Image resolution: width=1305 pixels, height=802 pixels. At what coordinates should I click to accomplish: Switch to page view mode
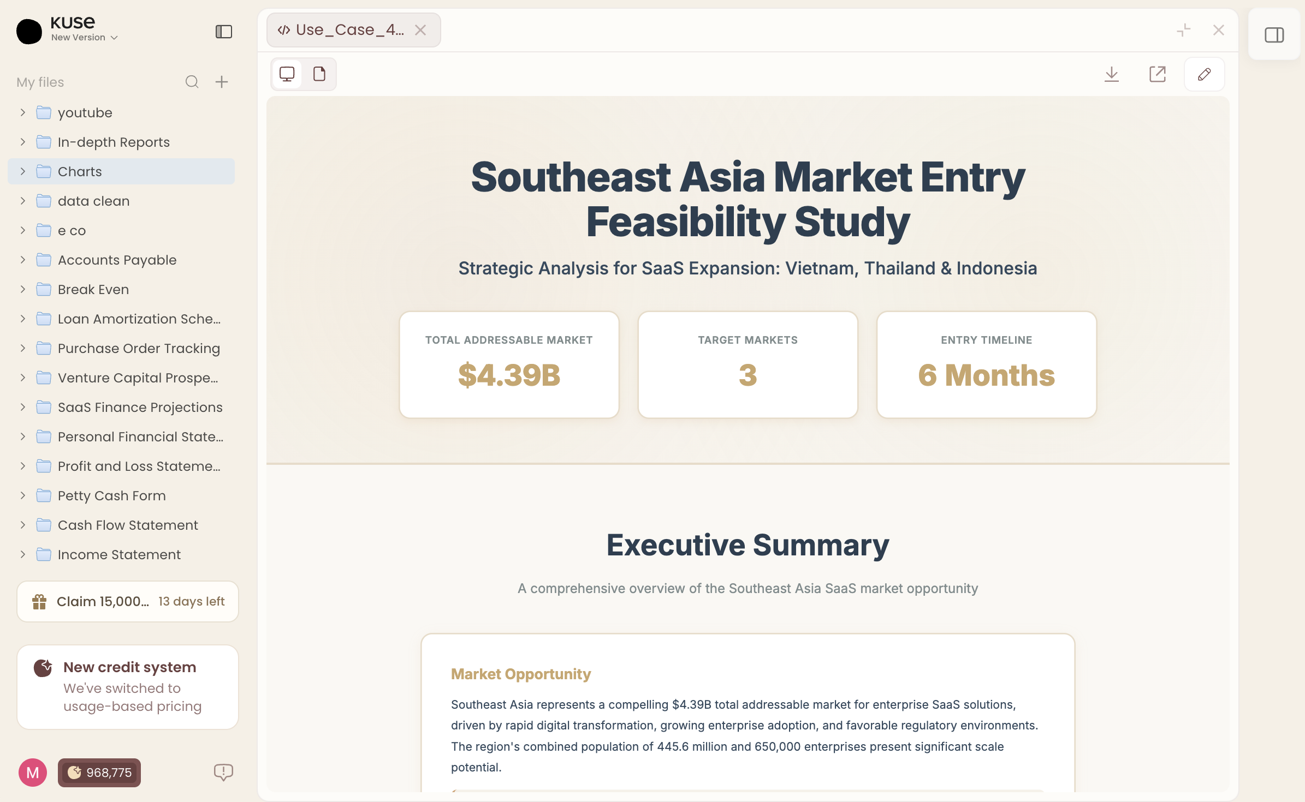319,74
